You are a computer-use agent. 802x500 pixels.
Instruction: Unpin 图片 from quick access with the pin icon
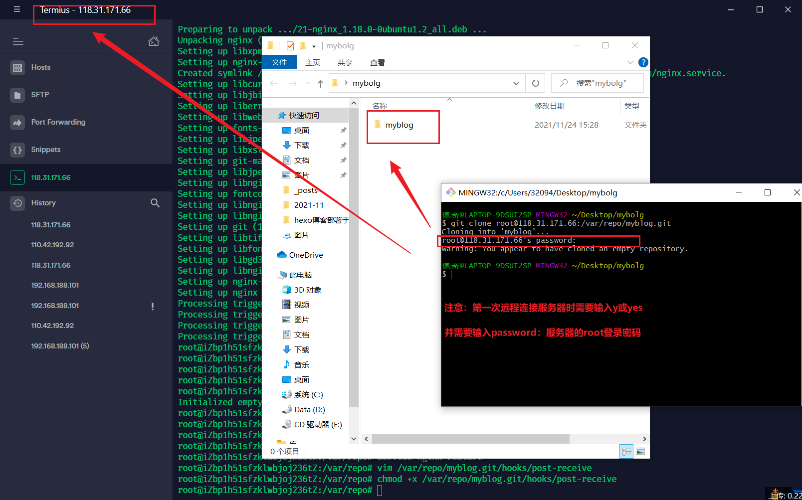click(x=343, y=175)
